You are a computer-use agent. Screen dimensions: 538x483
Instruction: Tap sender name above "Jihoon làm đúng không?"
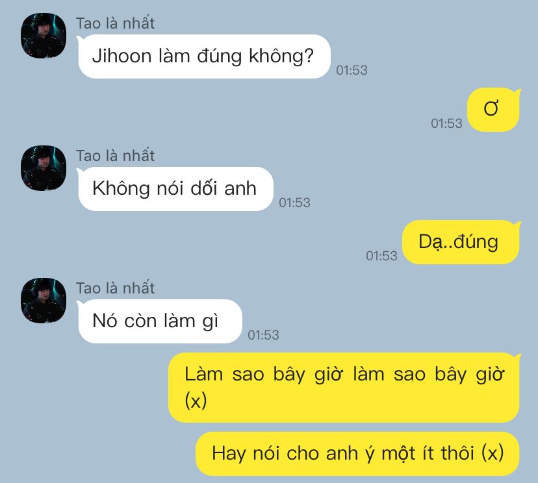[x=115, y=23]
